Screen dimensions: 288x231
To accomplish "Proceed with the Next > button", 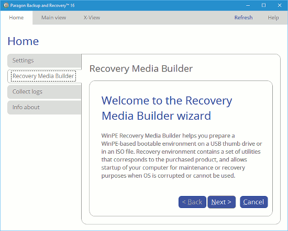I will (221, 202).
